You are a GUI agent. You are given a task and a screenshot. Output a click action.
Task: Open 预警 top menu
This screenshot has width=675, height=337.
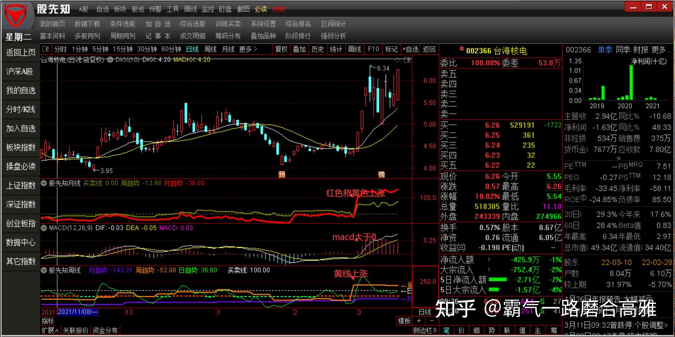155,9
